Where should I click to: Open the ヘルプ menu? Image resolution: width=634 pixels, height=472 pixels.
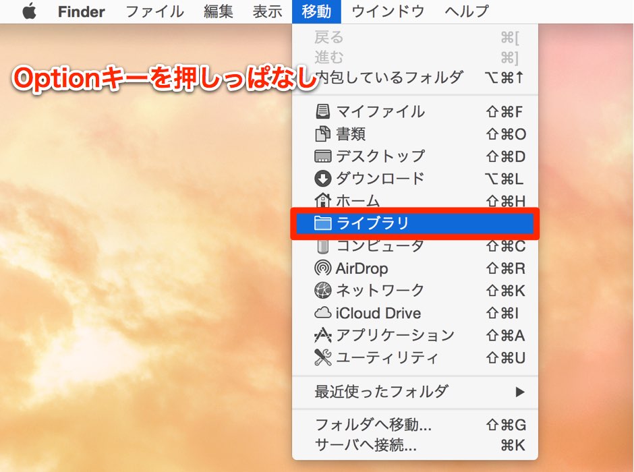pos(467,11)
